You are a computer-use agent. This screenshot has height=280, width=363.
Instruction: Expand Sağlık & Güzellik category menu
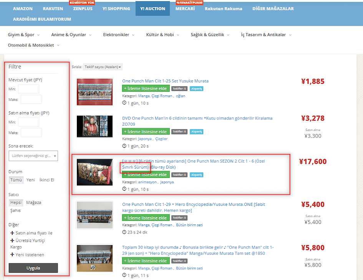pos(210,35)
